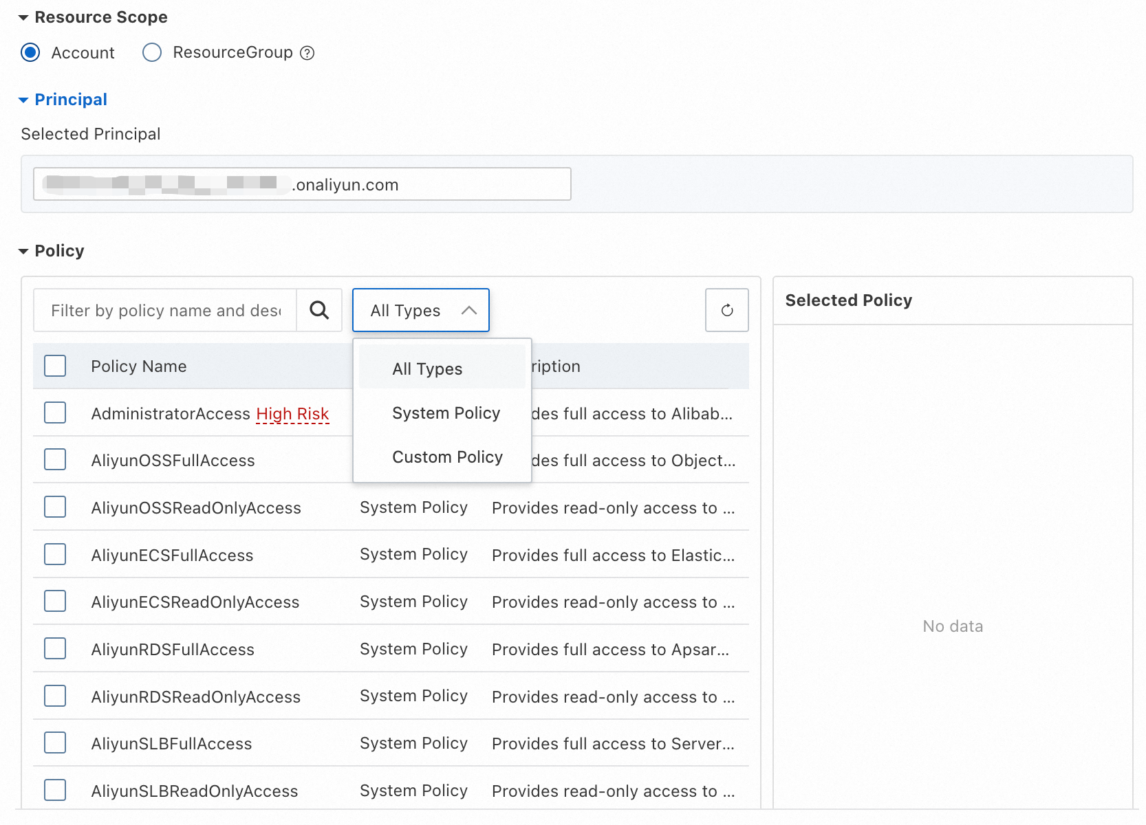The image size is (1146, 825).
Task: Click the selected principal onaliyun.com field
Action: click(x=302, y=184)
